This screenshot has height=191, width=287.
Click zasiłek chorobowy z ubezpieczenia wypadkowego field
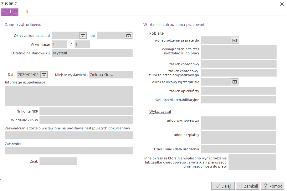click(x=239, y=73)
